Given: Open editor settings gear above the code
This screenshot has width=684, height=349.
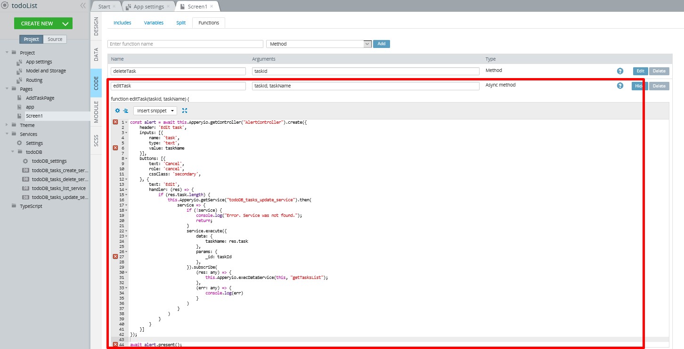Looking at the screenshot, I should (x=117, y=111).
